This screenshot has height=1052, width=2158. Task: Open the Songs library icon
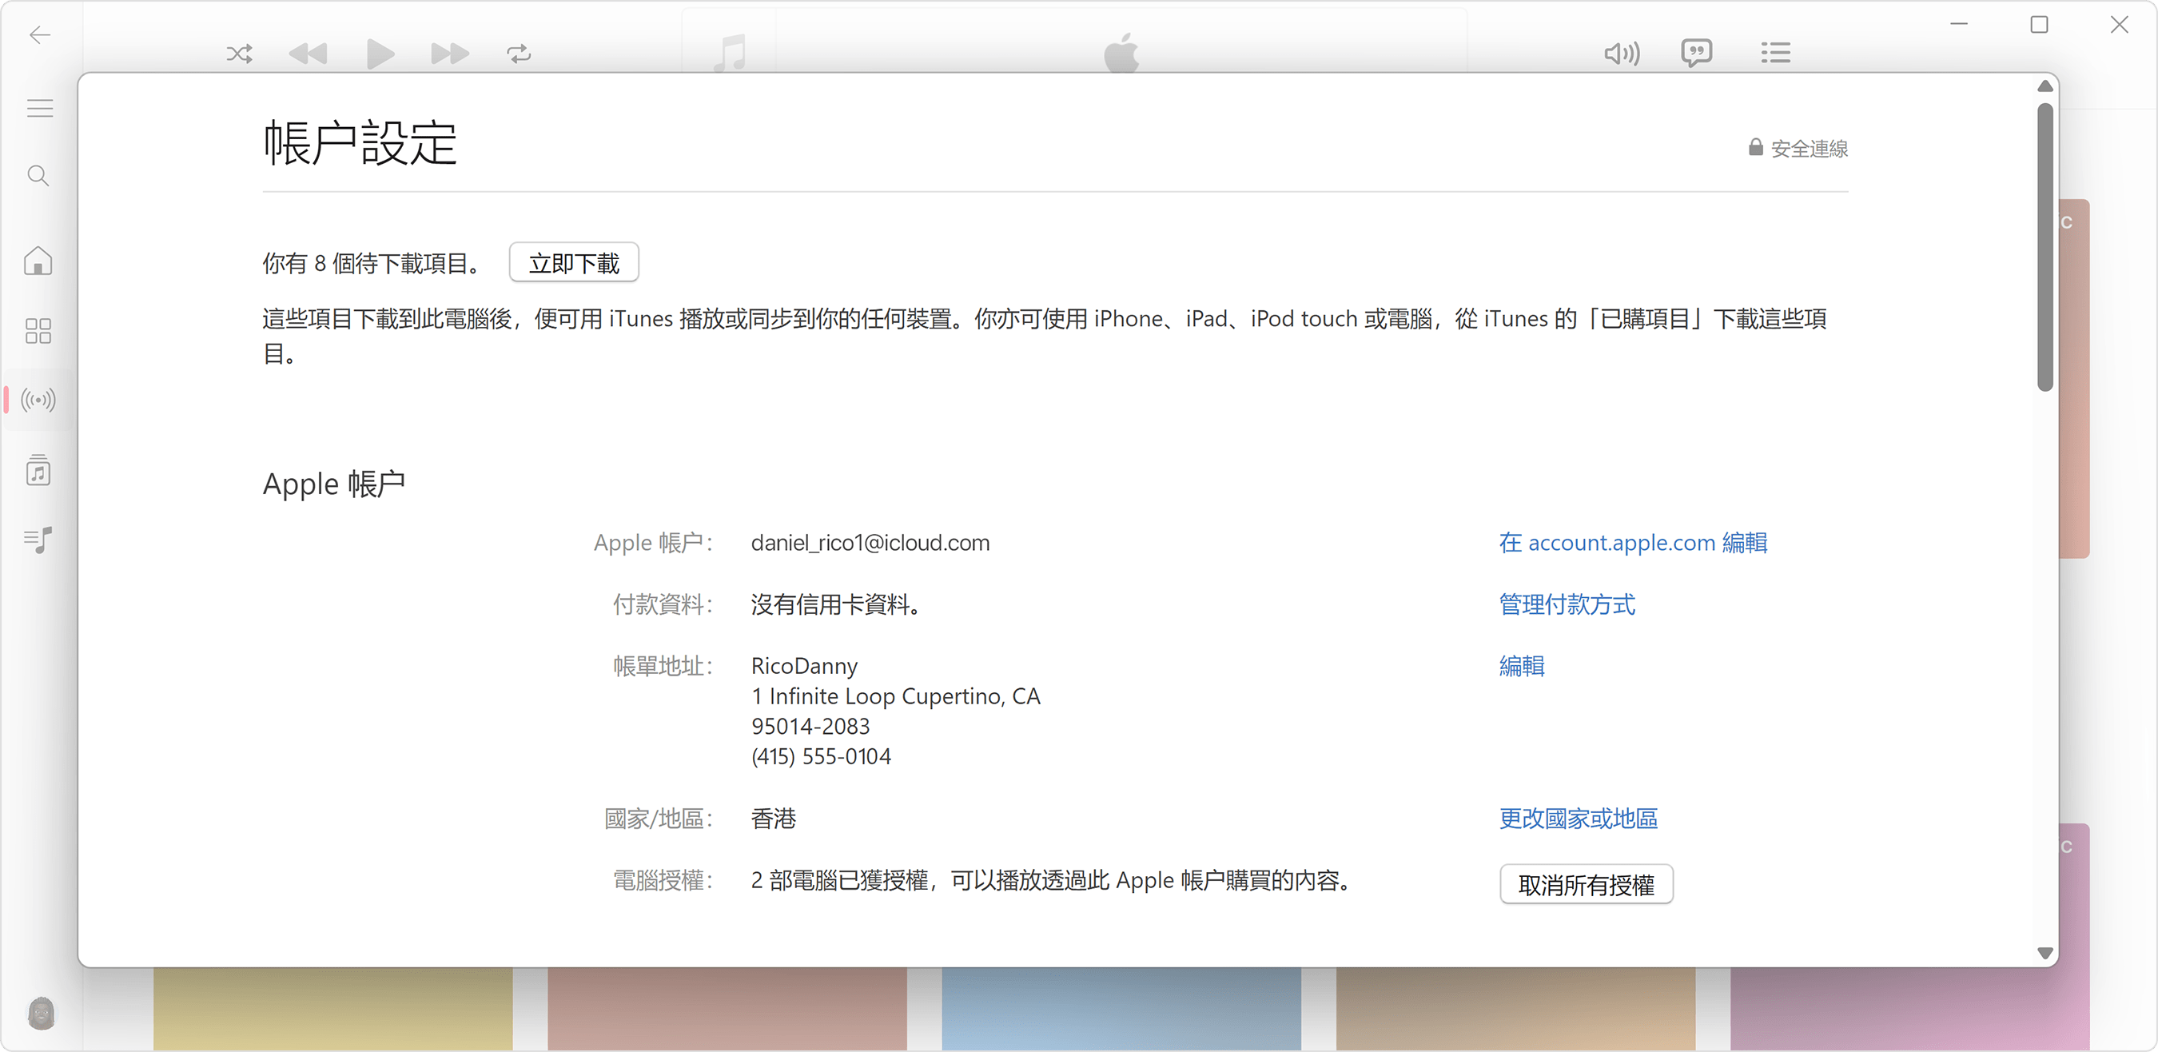(38, 471)
